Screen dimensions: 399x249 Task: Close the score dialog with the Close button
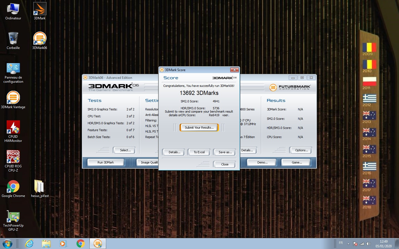pos(225,164)
